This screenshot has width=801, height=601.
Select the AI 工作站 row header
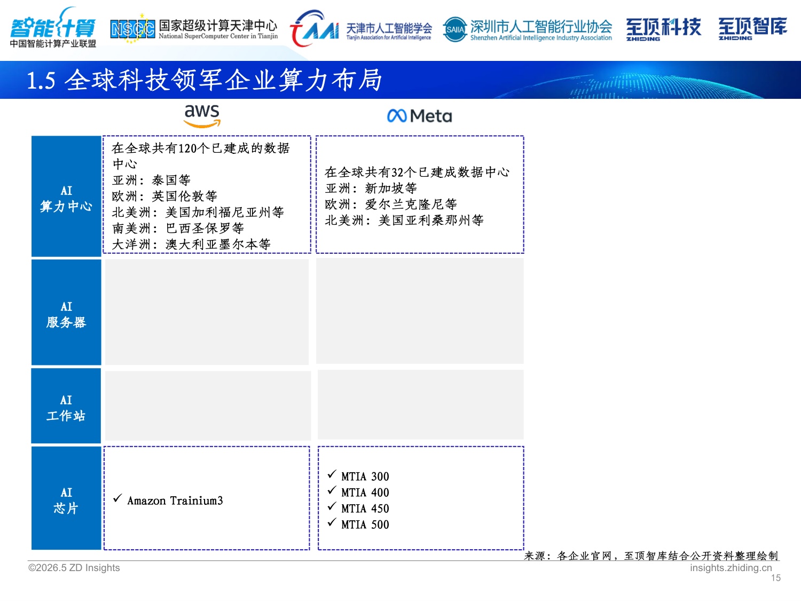(66, 406)
